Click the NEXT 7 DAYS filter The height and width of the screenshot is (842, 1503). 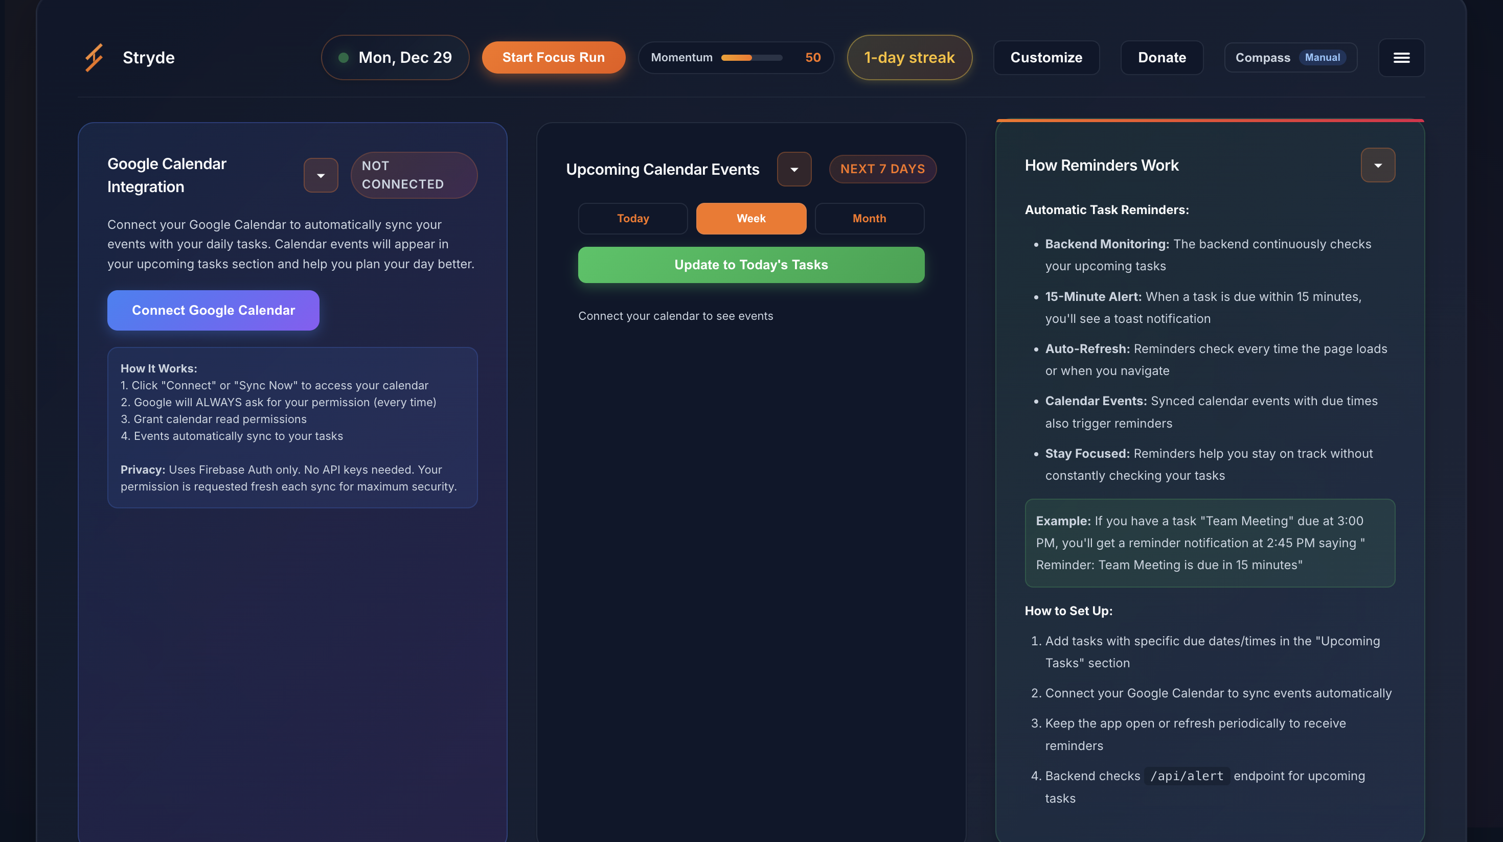883,169
